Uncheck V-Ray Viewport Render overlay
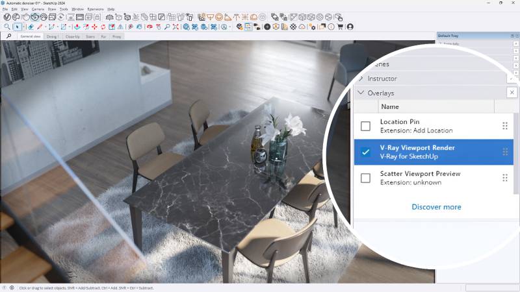Image resolution: width=520 pixels, height=292 pixels. 365,152
